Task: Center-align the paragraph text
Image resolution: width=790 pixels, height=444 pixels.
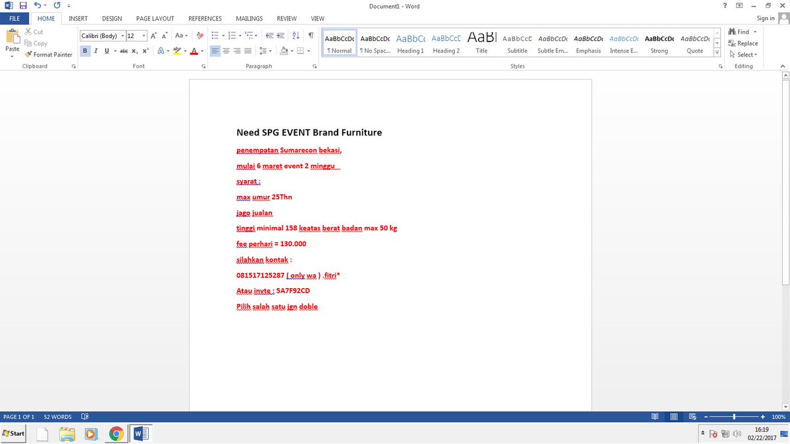Action: point(226,51)
